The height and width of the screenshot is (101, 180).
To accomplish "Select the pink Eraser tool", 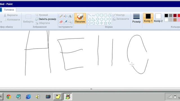I will point(61,22).
